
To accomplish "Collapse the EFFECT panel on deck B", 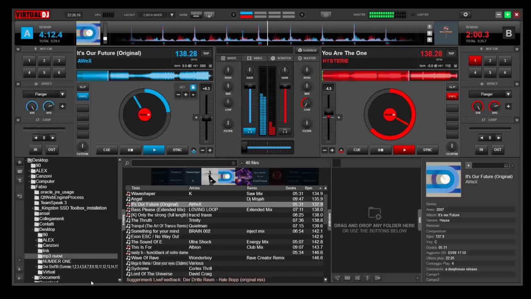I will coord(516,84).
